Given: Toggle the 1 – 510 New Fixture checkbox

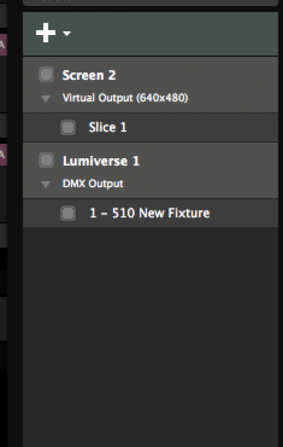Looking at the screenshot, I should 68,213.
